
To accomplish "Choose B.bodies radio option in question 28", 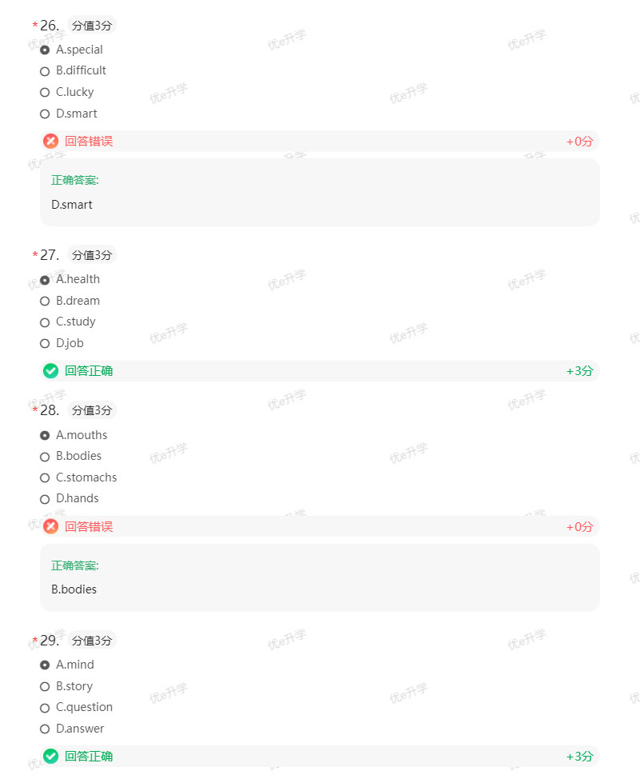I will (45, 457).
